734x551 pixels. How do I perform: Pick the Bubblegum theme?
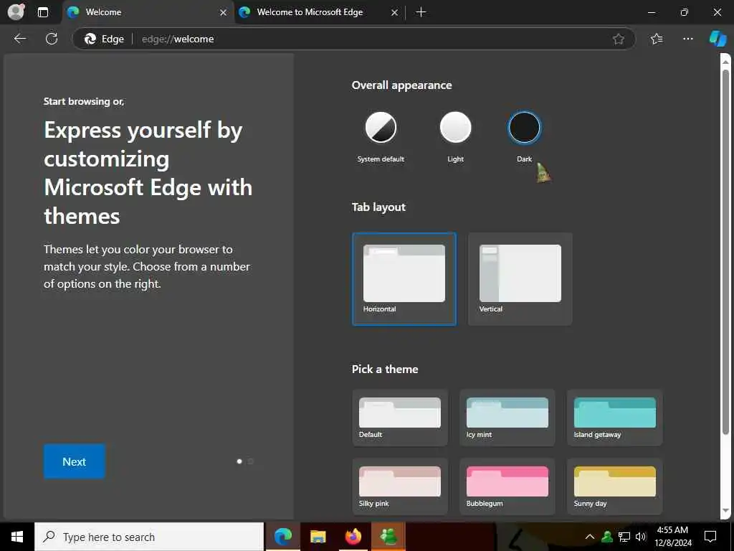point(507,486)
